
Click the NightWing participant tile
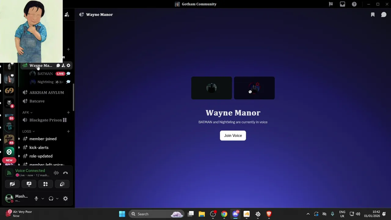(x=254, y=88)
